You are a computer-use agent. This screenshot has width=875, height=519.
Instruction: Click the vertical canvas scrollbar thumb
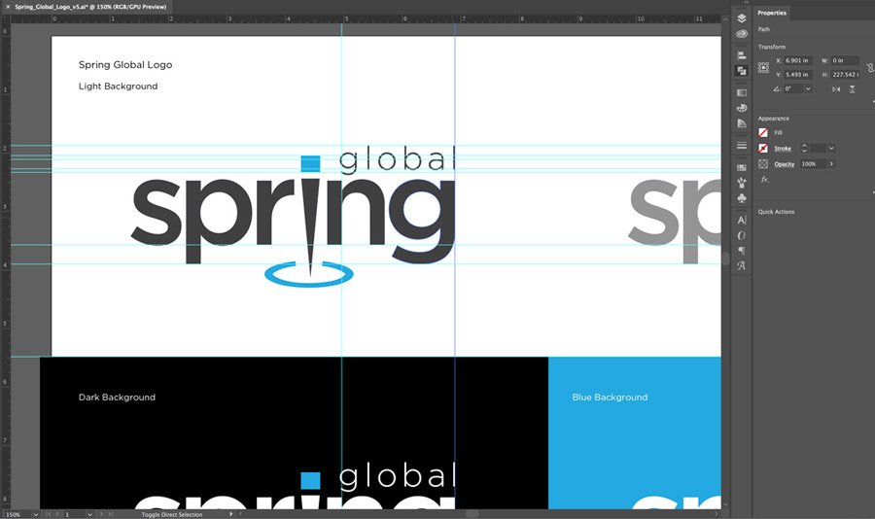click(x=725, y=258)
